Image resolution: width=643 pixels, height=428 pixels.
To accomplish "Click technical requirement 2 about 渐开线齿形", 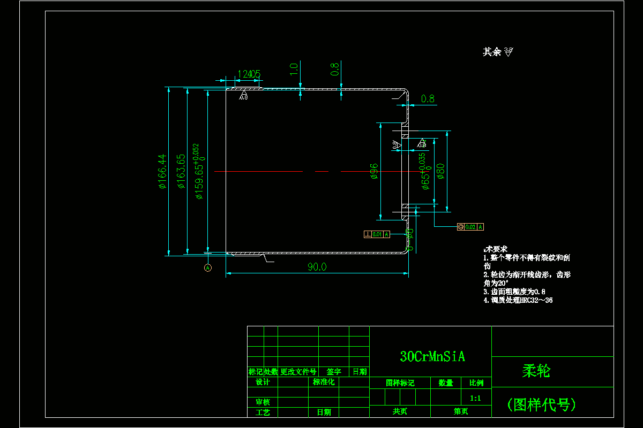I will tap(527, 278).
